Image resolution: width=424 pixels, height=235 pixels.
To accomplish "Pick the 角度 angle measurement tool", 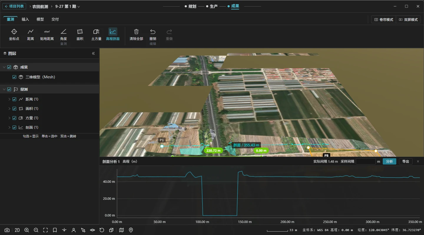I will (x=64, y=34).
